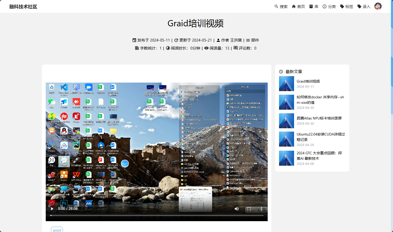The image size is (393, 232).
Task: Click the thumbnail beside the 昇腾Atlas article
Action: coord(287,121)
